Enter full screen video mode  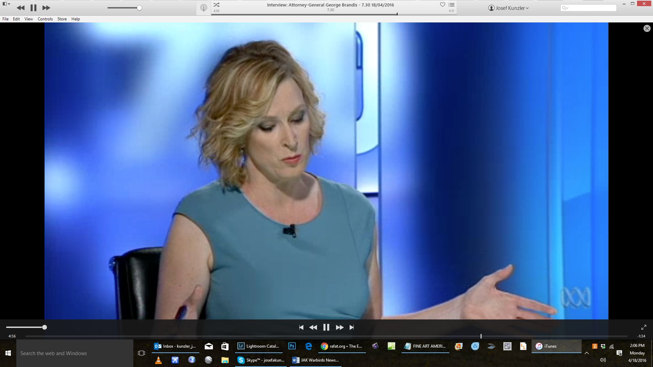[643, 327]
